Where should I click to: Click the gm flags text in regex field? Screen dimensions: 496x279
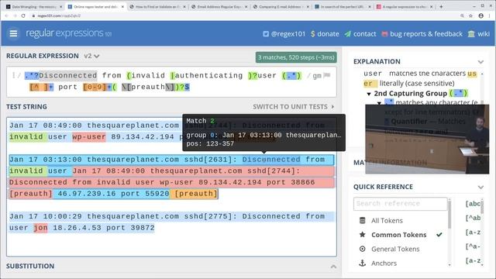317,76
